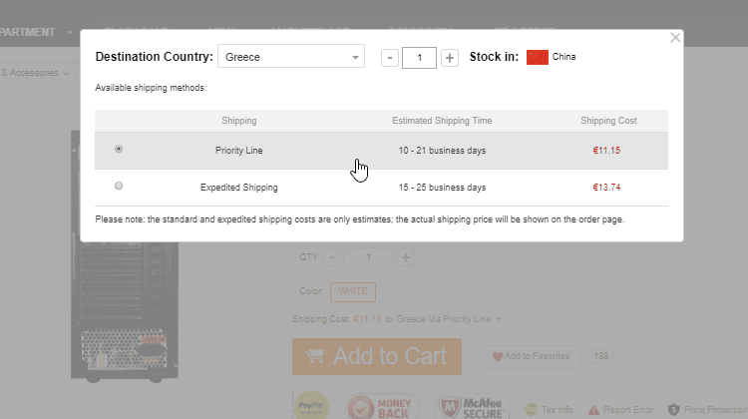Increase quantity with popup plus button

coord(450,58)
